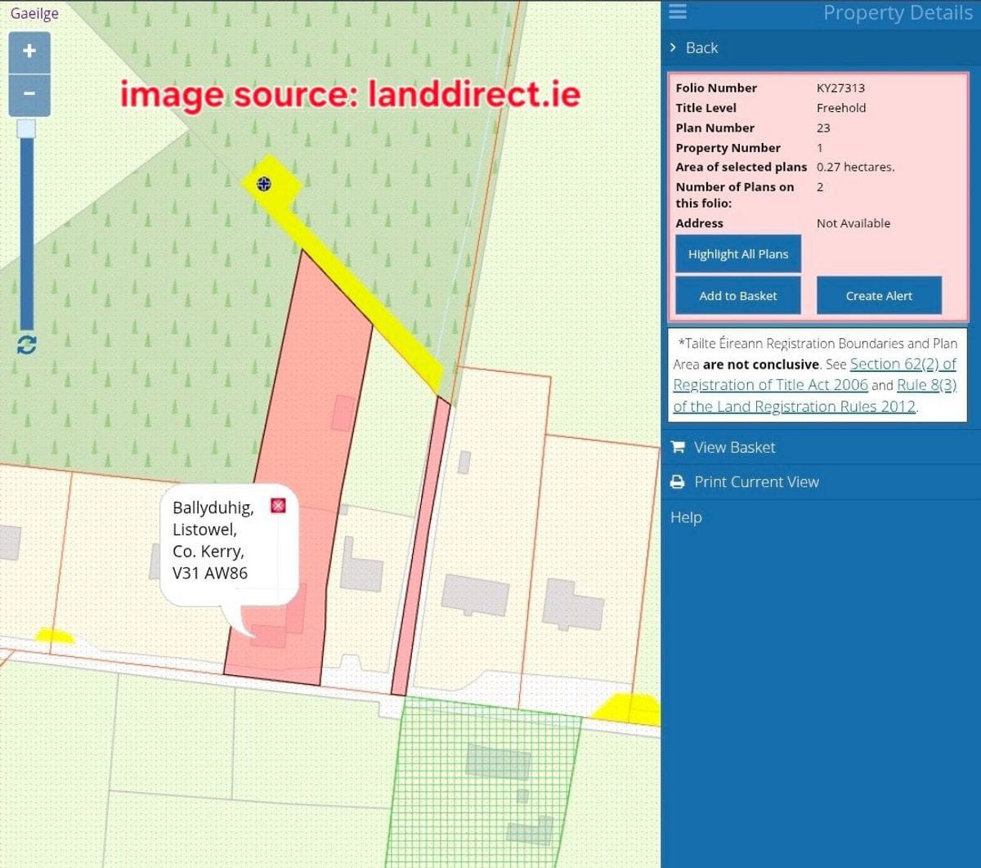Click the shopping cart icon beside View Basket

point(678,447)
